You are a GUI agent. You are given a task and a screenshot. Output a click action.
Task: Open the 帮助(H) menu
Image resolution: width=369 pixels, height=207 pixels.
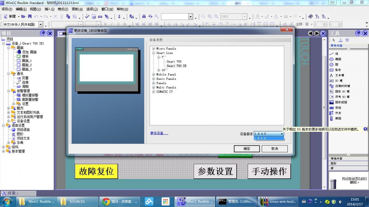[x=122, y=9]
